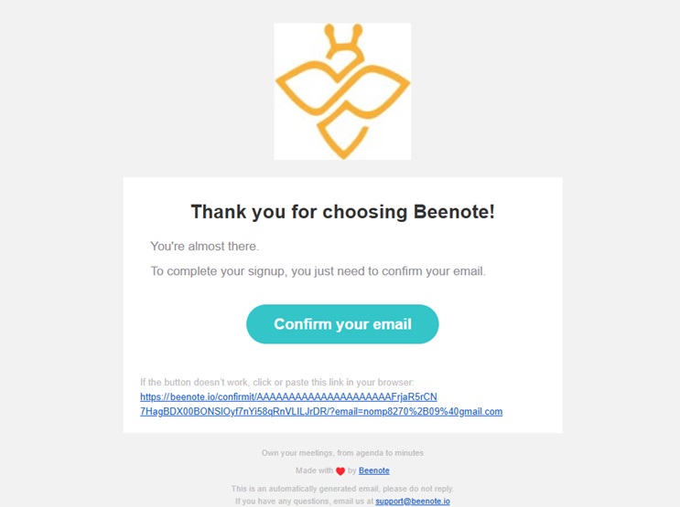Click the word 'by' before the Beenote link
Screen dimensions: 680x507
click(351, 470)
